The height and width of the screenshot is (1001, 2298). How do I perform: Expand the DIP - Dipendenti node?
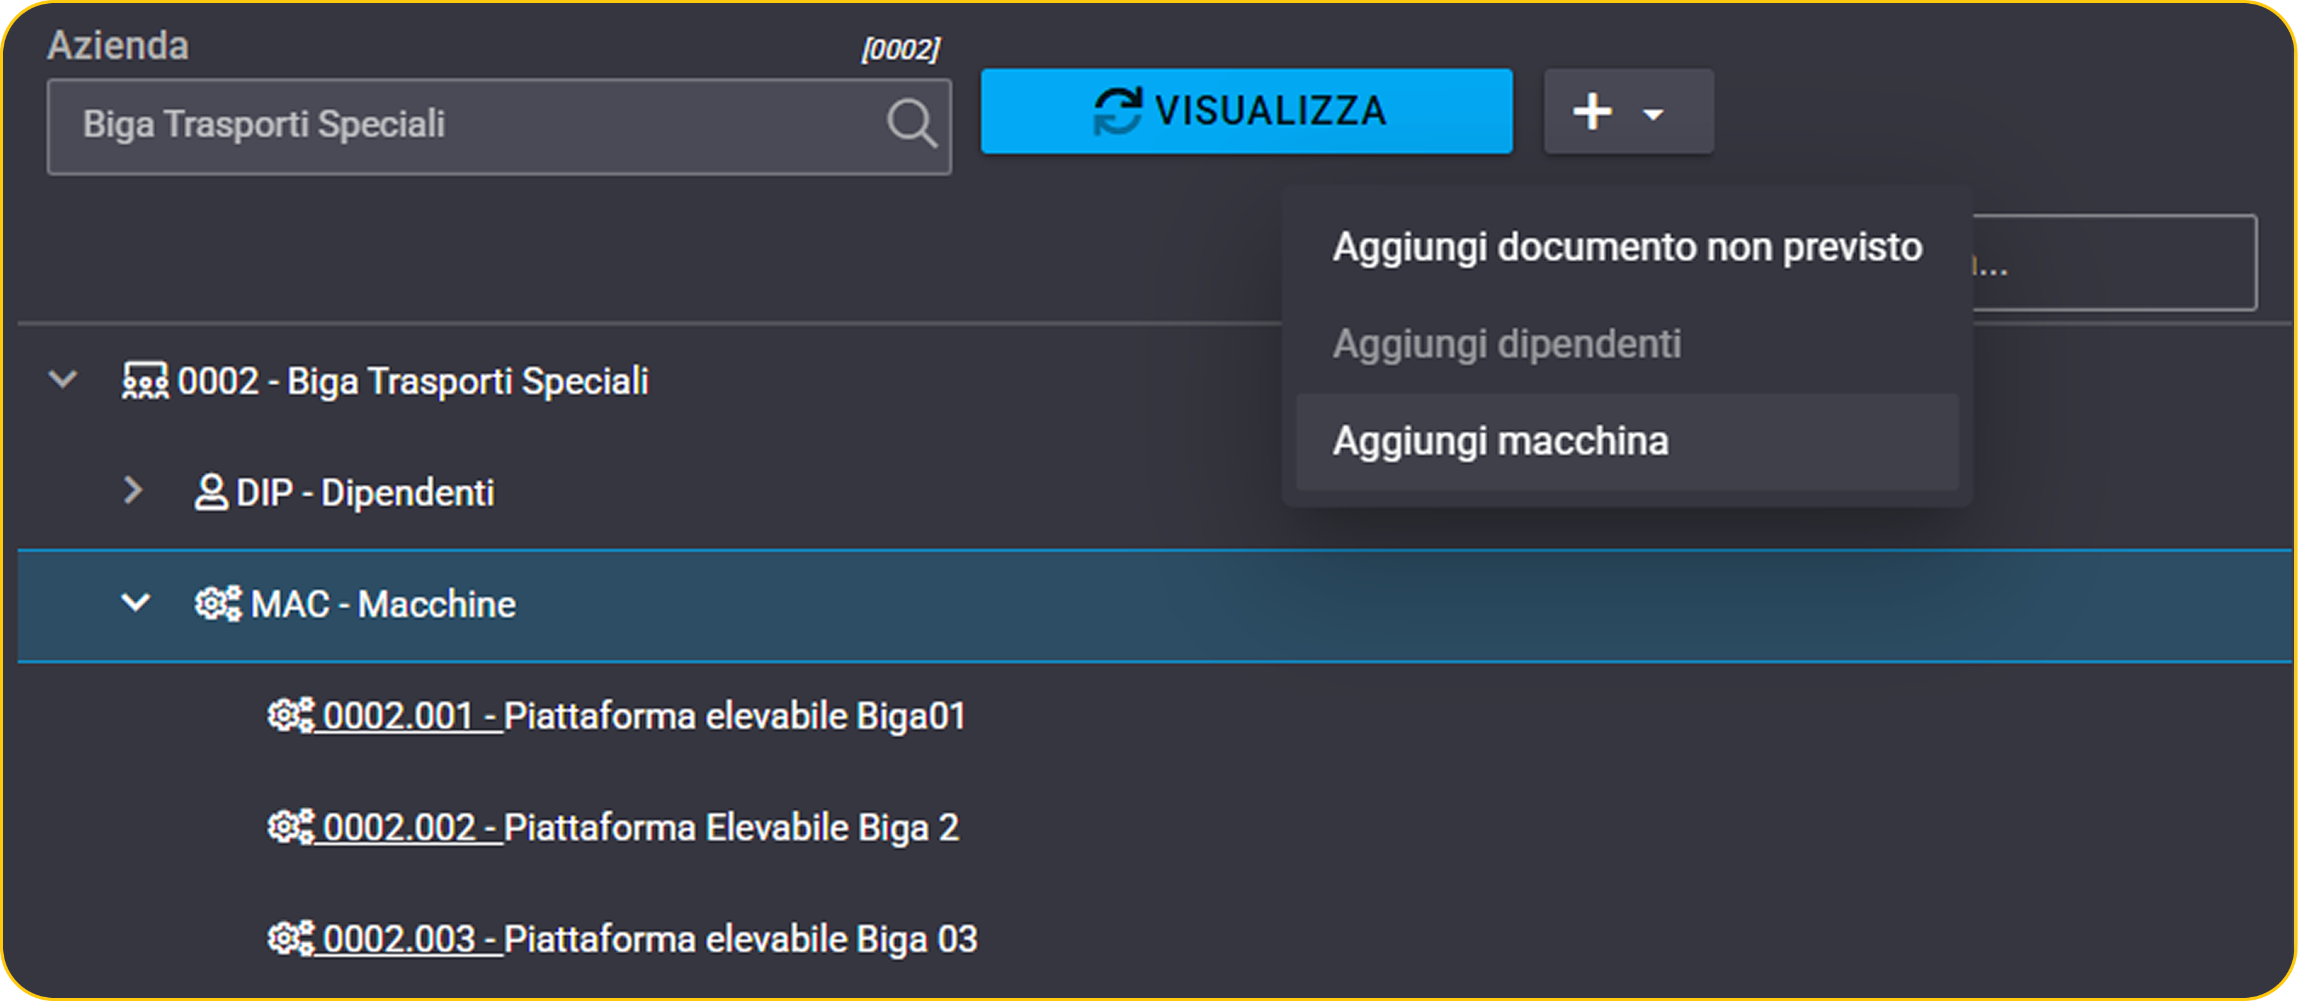pyautogui.click(x=133, y=490)
